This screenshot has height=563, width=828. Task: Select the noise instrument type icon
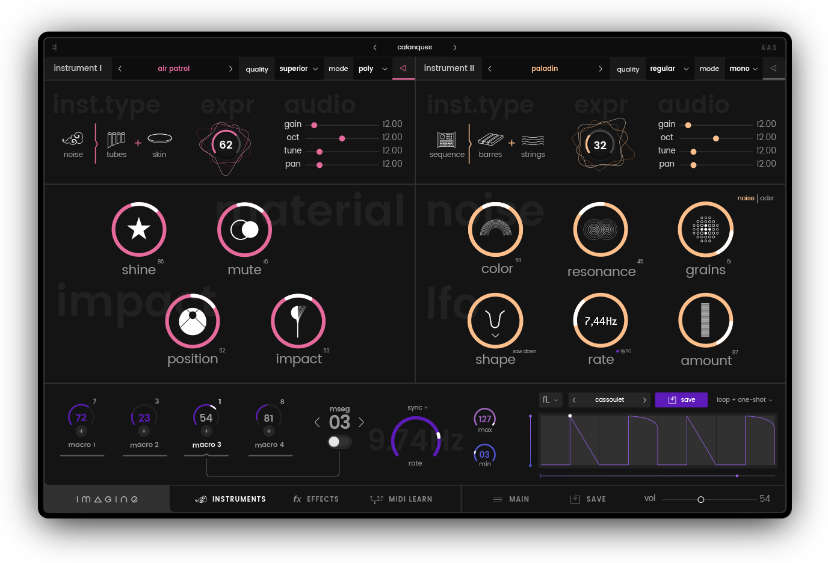point(73,140)
